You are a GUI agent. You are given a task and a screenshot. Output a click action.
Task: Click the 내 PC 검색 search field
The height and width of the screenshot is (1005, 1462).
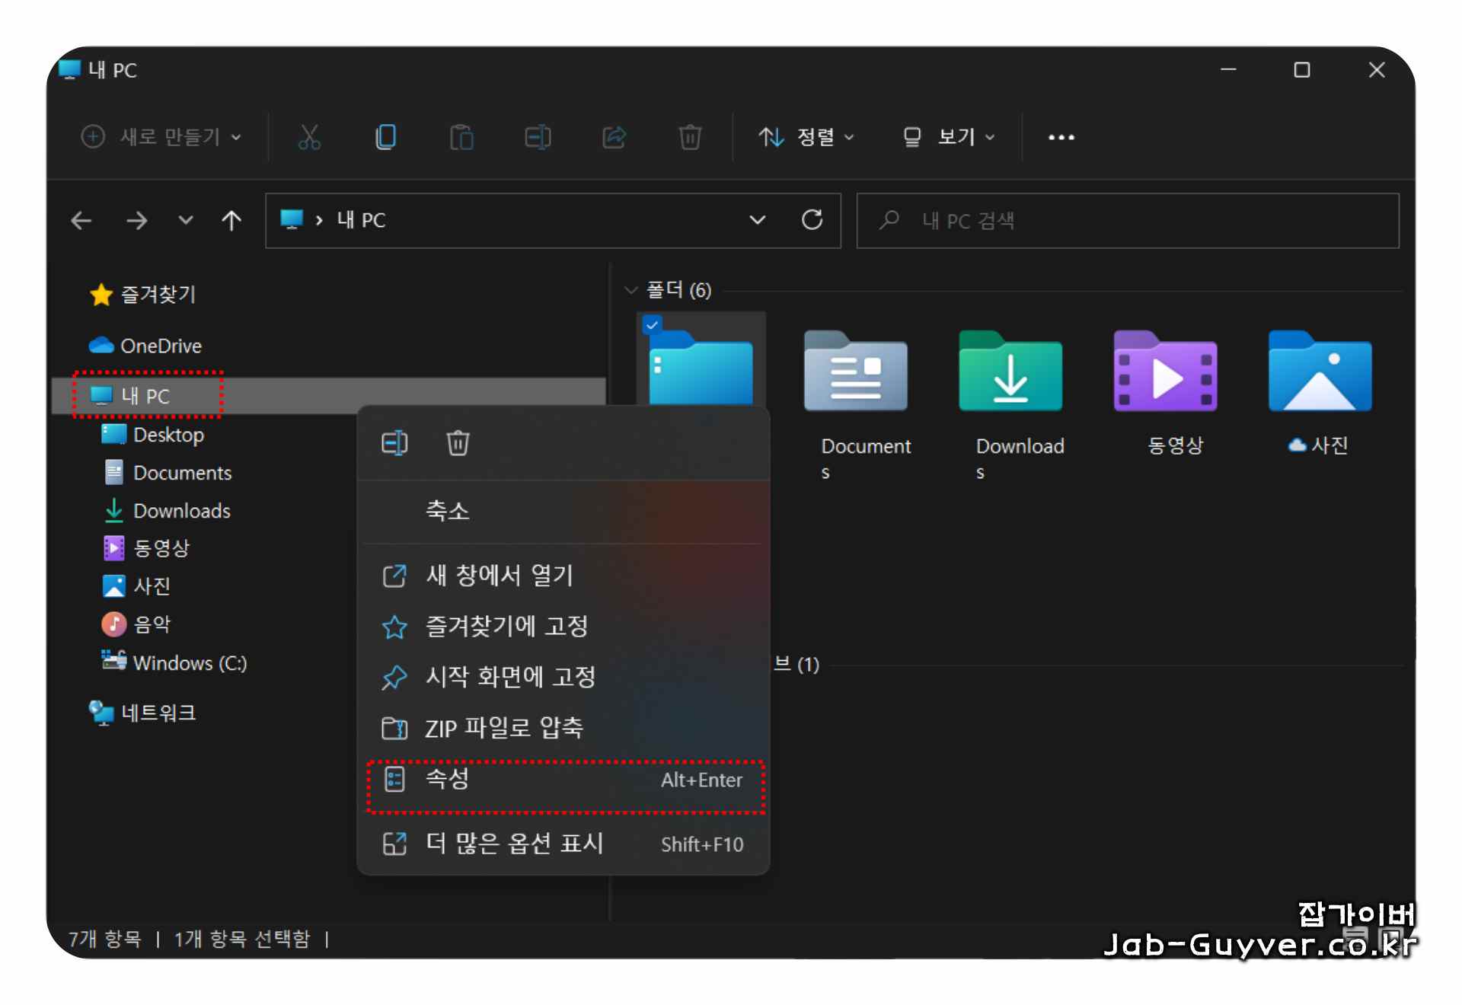point(1127,221)
